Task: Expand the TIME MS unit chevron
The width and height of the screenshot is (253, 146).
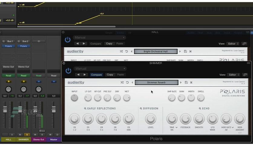Action: 176,127
